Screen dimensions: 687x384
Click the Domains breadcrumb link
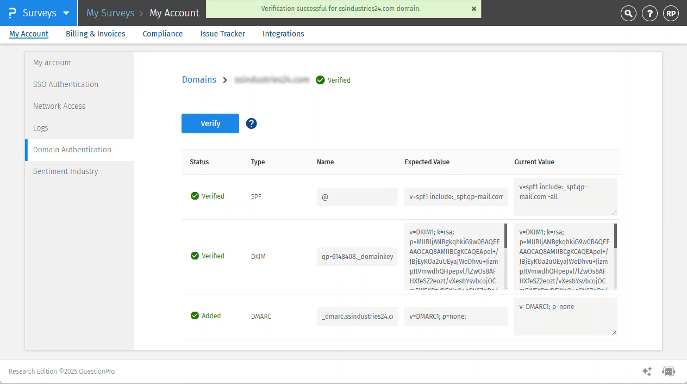[x=199, y=79]
